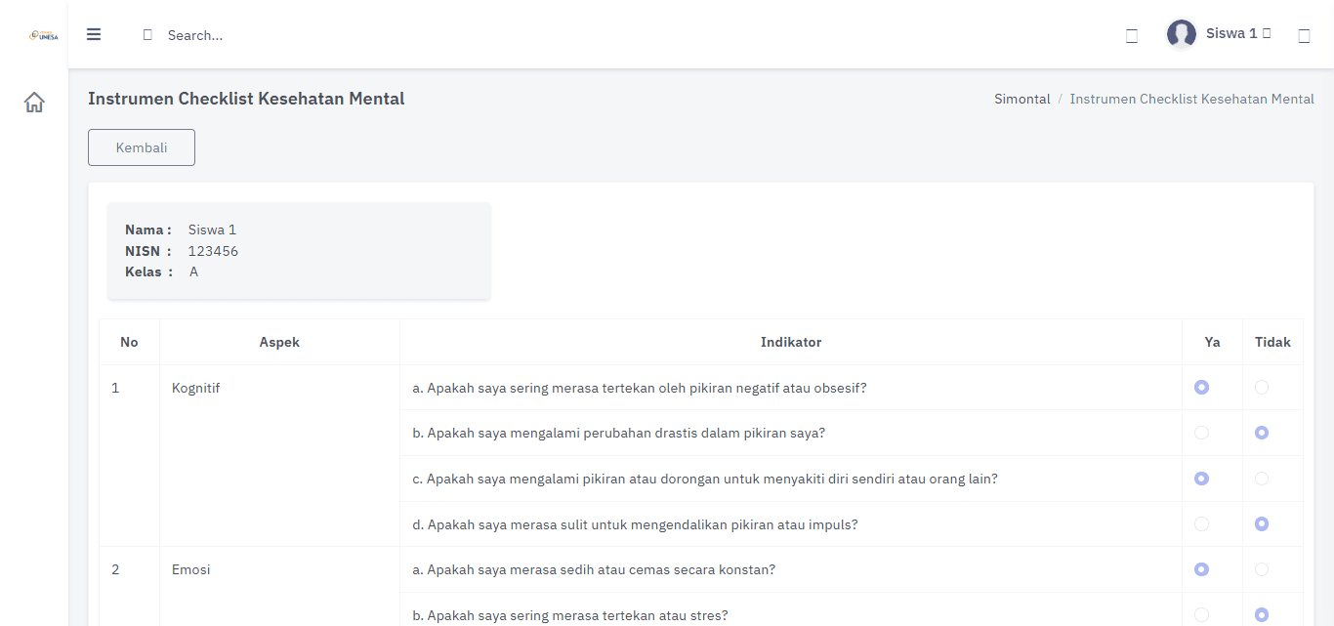1334x626 pixels.
Task: Click question c about menyakiti diri sendiri
Action: tap(705, 479)
